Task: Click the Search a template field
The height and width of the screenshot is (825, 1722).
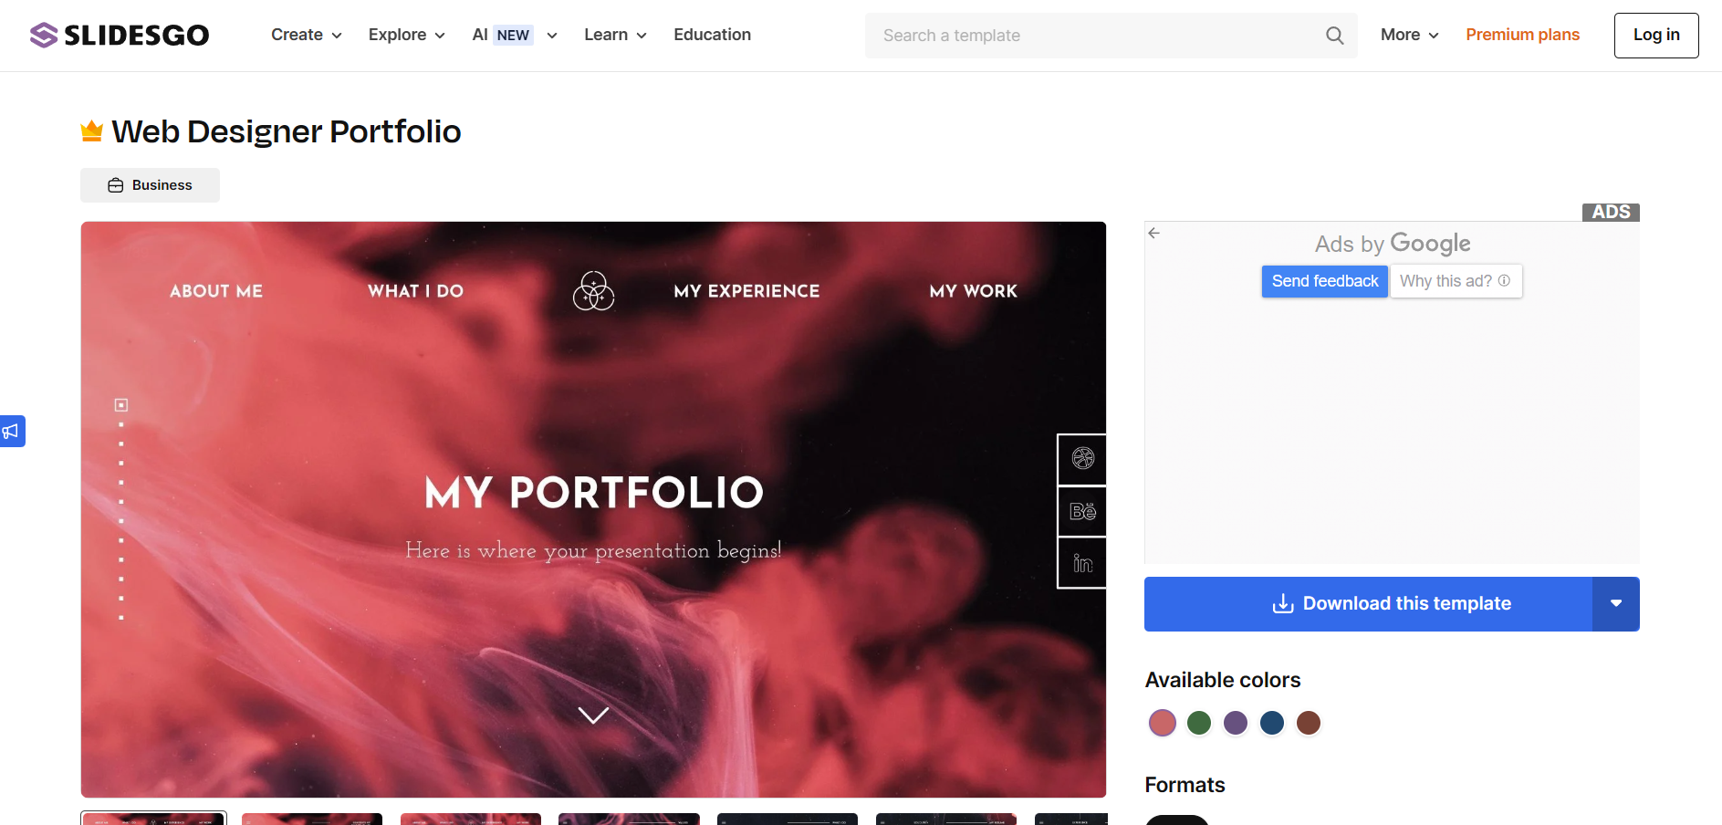Action: click(1095, 36)
